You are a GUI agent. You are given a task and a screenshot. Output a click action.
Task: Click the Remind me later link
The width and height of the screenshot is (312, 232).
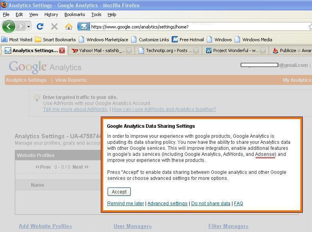click(x=126, y=204)
